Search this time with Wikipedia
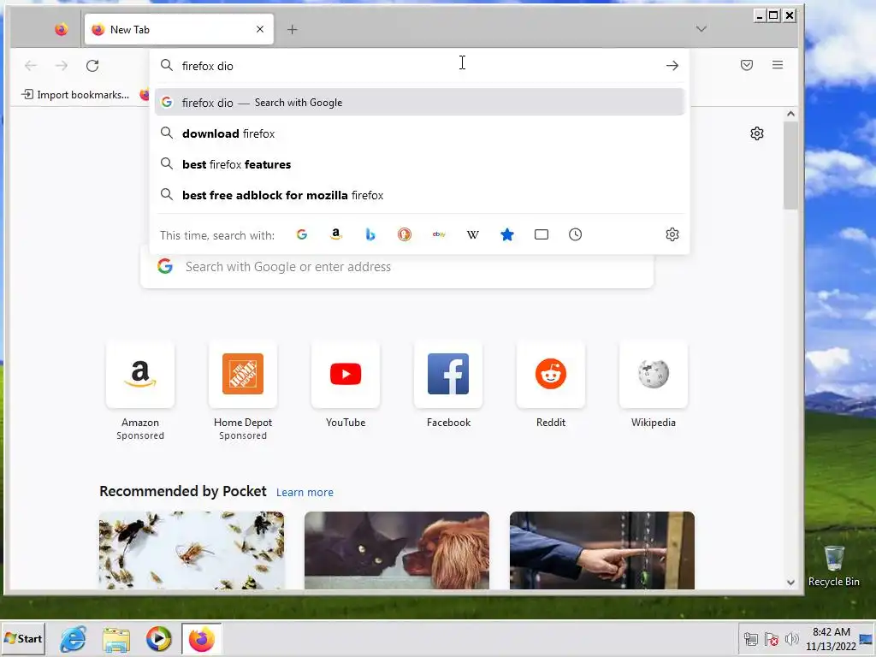876x657 pixels. (x=472, y=234)
